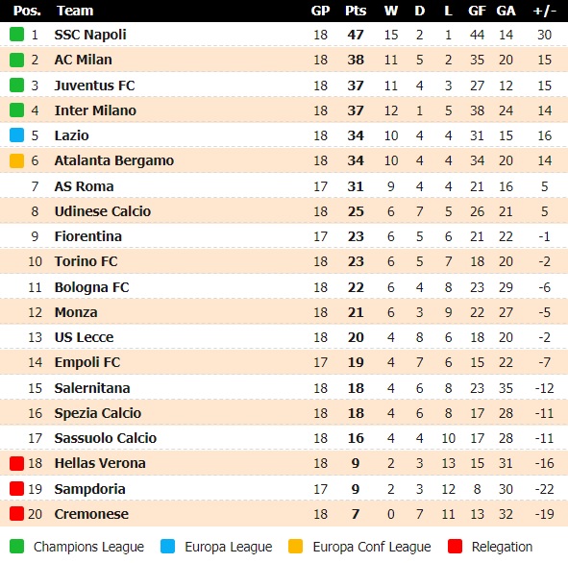Click the blue Europa League marker beside Lazio
Viewport: 568px width, 563px height.
16,135
